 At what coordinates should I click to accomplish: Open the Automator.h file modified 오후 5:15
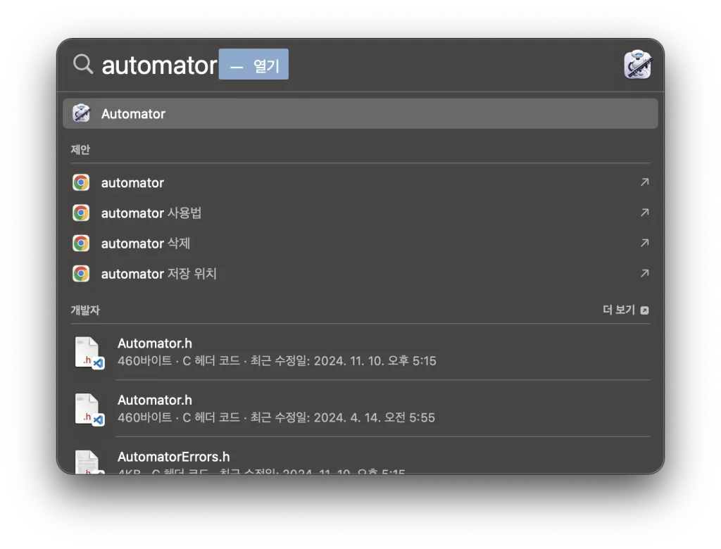pos(360,352)
